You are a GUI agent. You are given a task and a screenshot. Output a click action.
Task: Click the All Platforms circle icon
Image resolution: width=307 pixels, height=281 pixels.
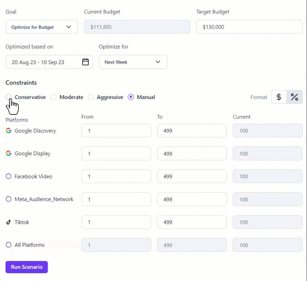tap(9, 245)
